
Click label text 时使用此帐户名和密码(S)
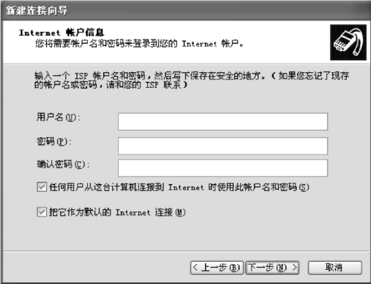[x=258, y=187]
